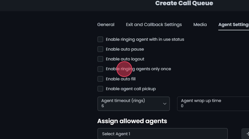Image resolution: width=249 pixels, height=139 pixels.
Task: Click the "Enable auto pause" label text
Action: [125, 49]
